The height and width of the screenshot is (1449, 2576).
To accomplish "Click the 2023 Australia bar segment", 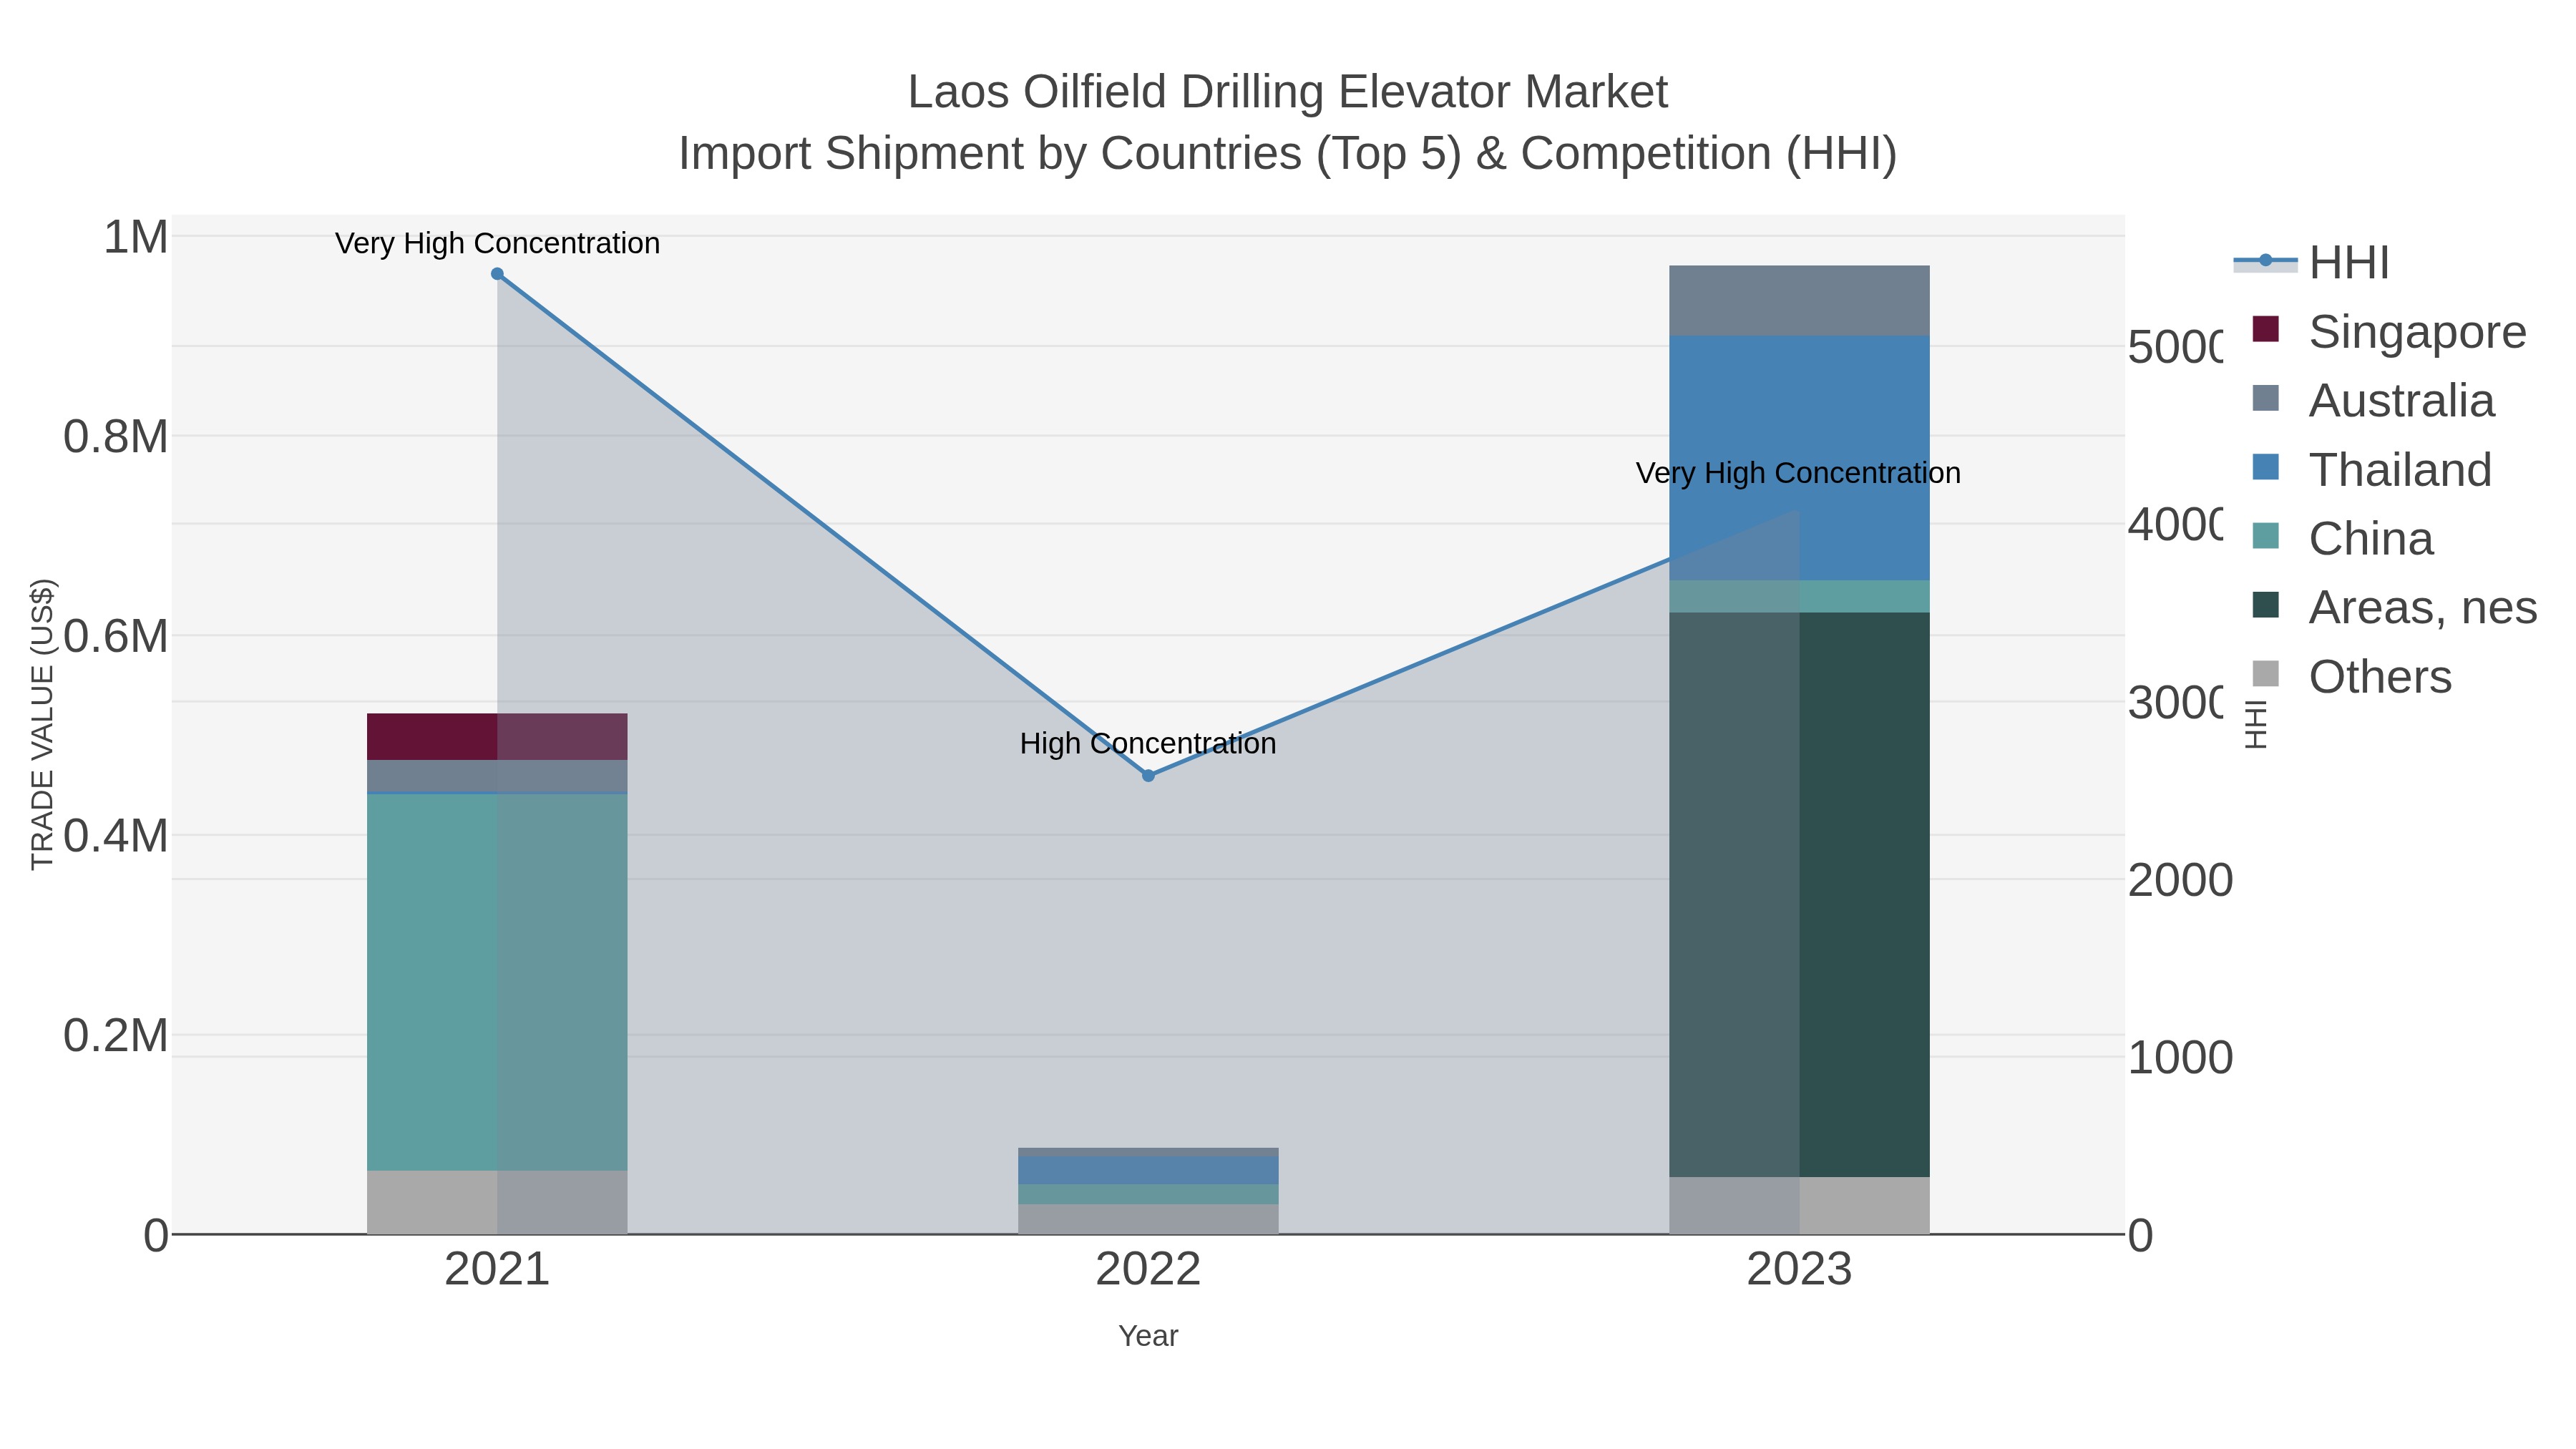I will coord(1799,301).
